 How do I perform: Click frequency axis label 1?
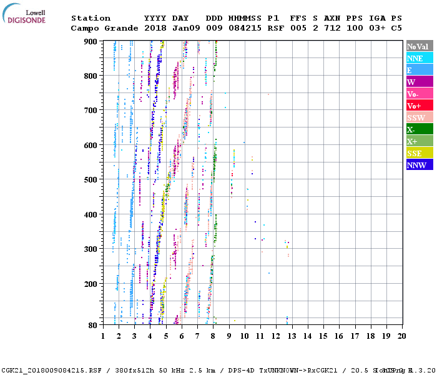(x=103, y=336)
